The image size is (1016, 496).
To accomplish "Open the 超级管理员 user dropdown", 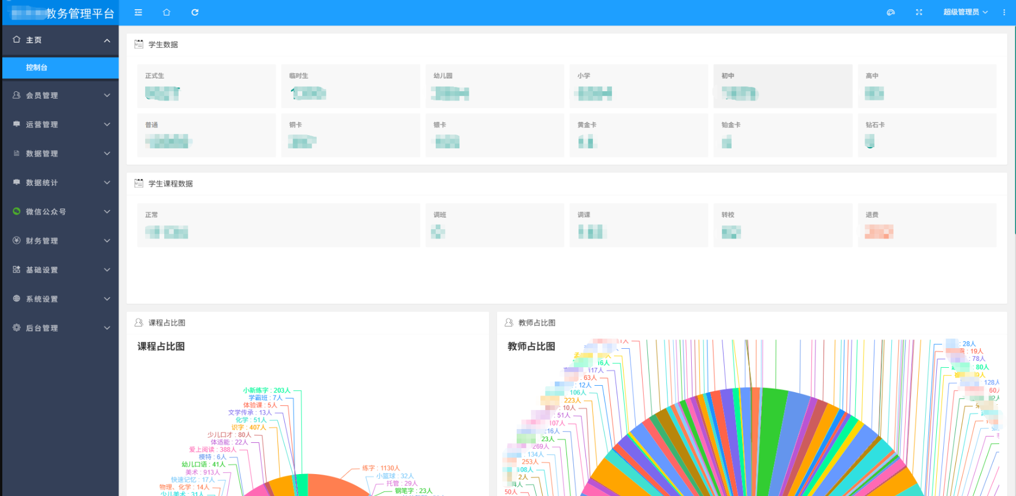I will coord(965,12).
